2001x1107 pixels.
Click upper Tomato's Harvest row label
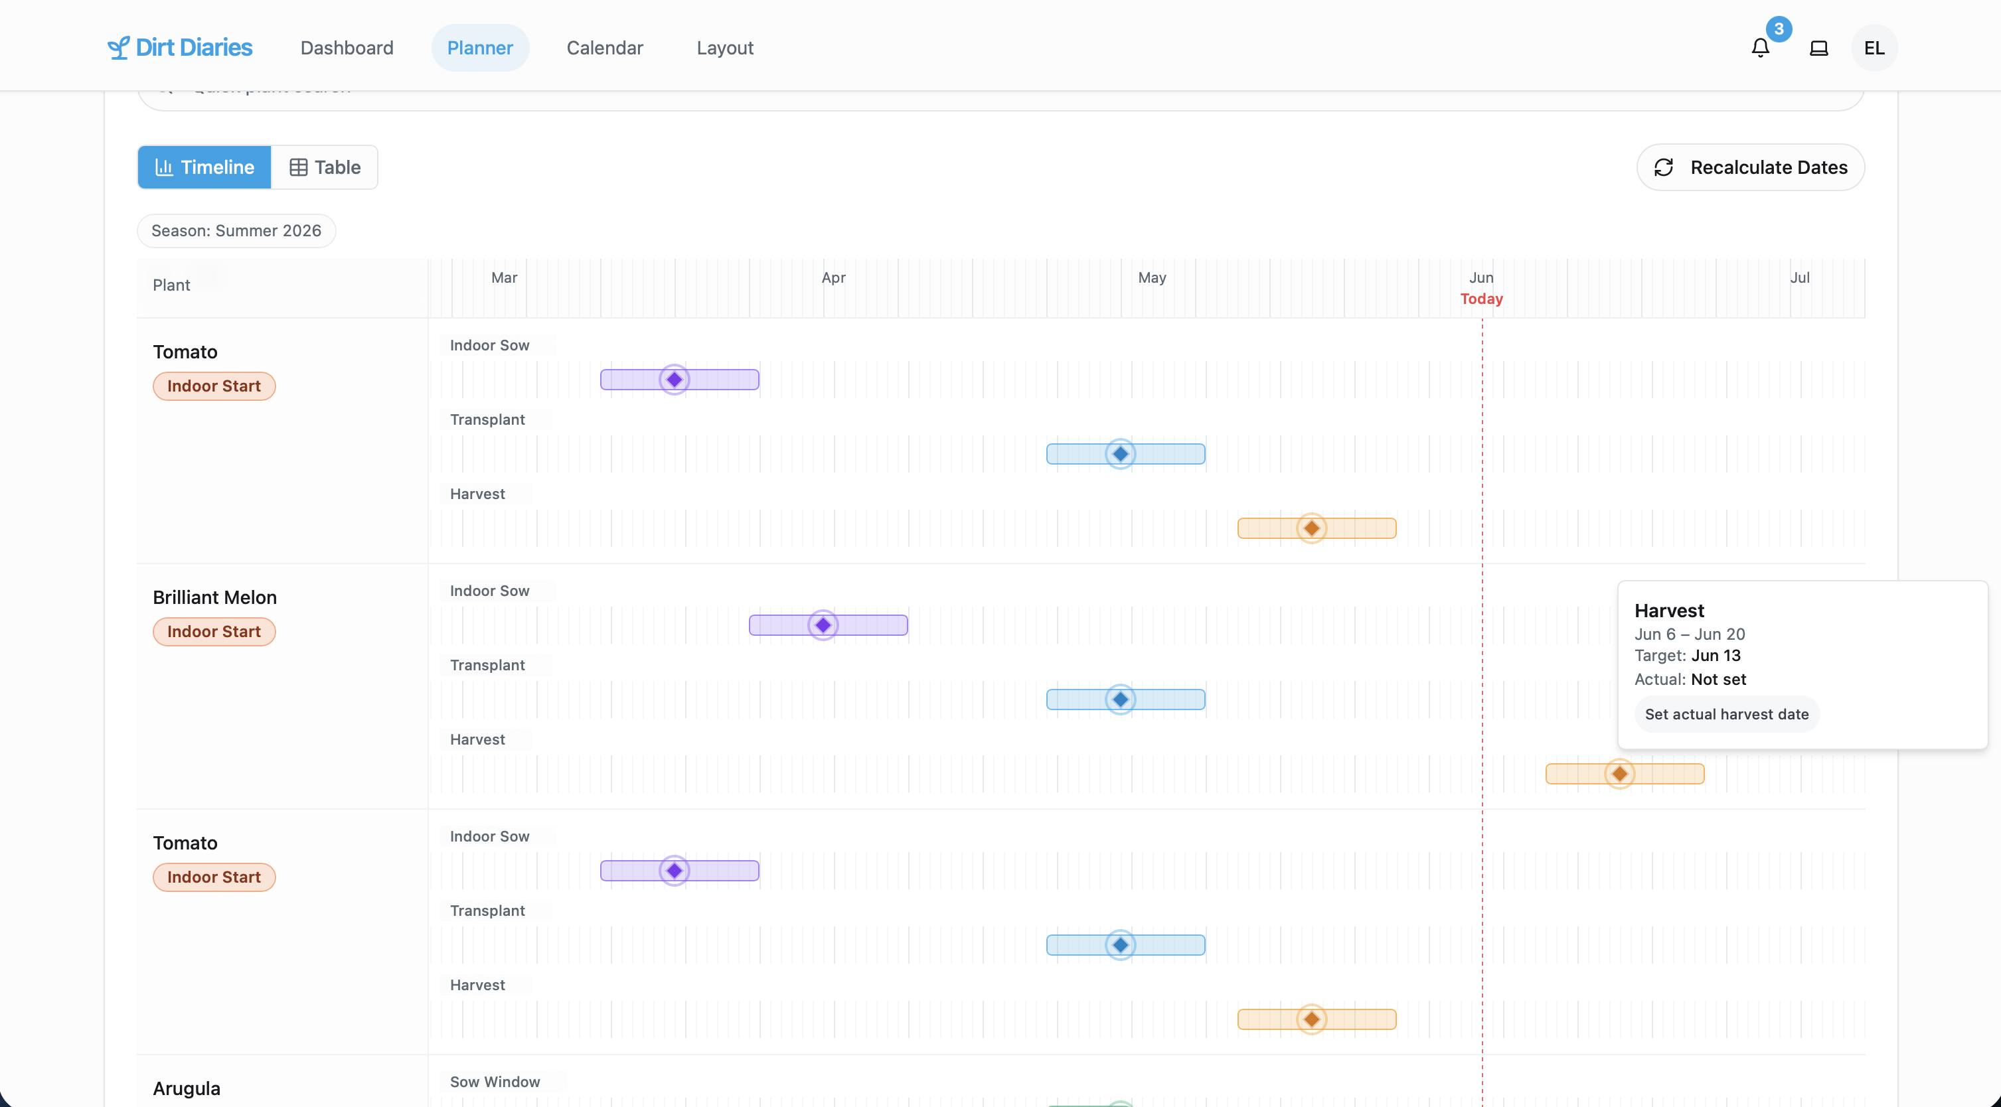(x=477, y=494)
